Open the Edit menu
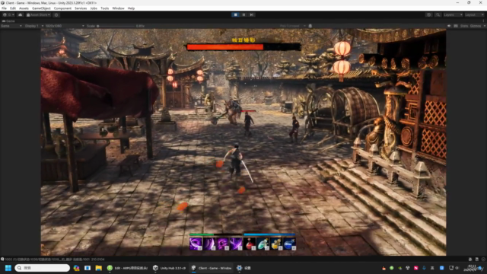 [x=13, y=8]
